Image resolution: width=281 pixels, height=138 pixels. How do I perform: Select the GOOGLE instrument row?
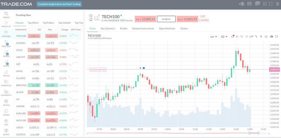click(x=47, y=134)
